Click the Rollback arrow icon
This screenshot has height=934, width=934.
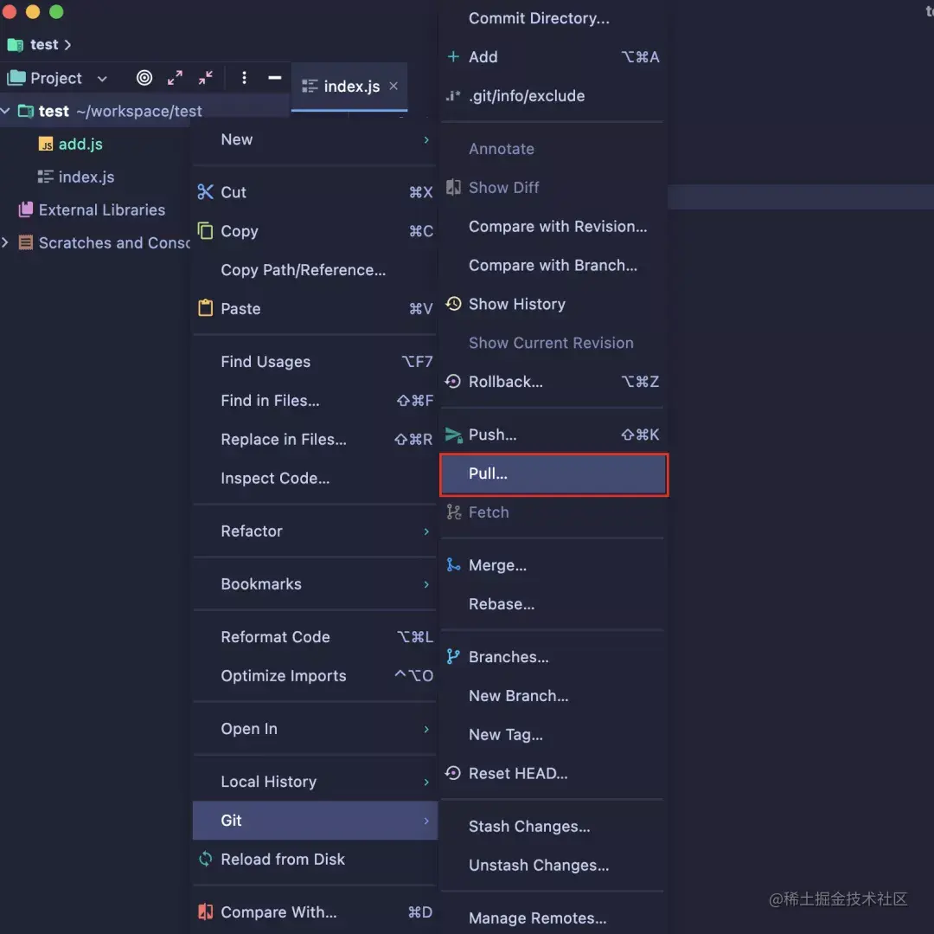(453, 382)
